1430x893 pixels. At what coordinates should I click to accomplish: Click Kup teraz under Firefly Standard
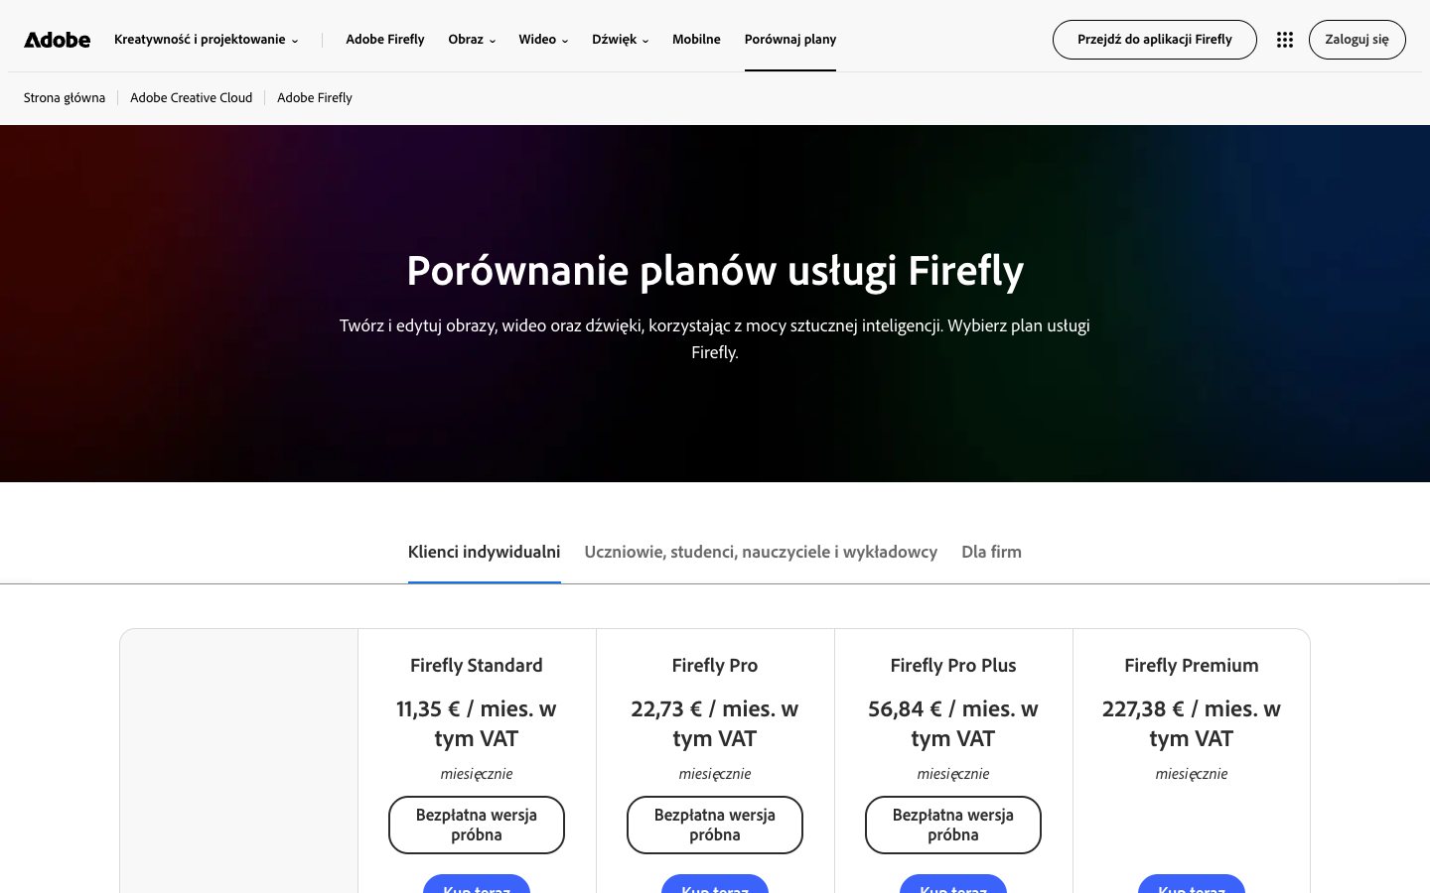(477, 885)
